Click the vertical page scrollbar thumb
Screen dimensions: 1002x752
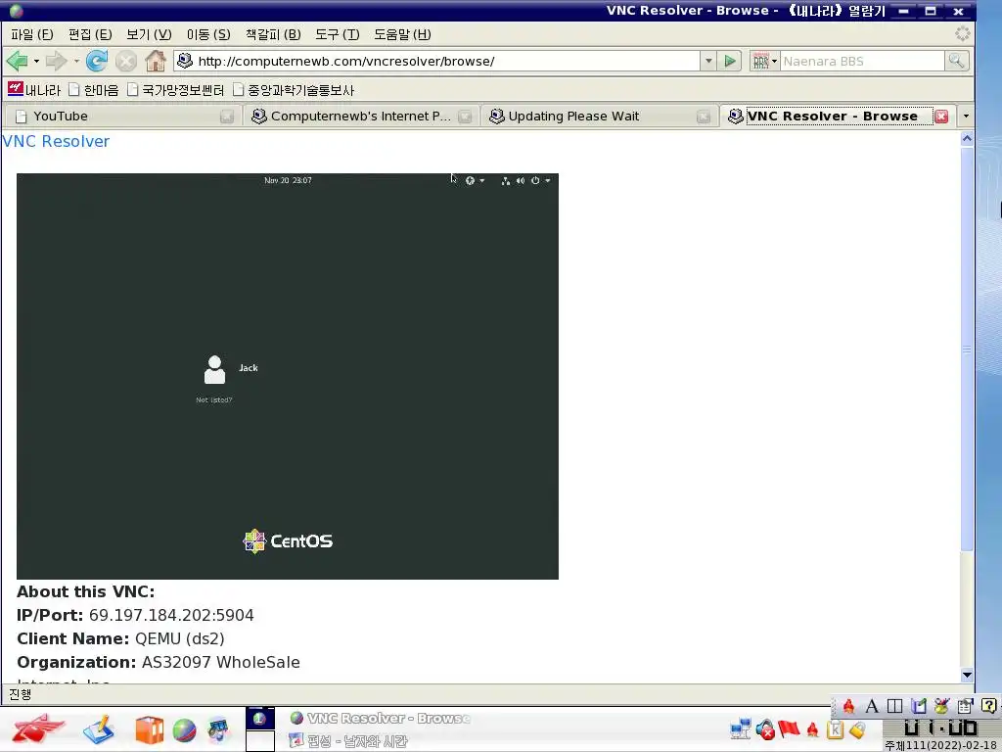point(967,349)
